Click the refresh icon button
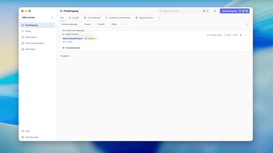This screenshot has height=153, width=273. pos(215,11)
